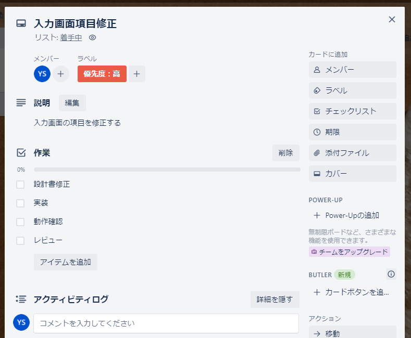Check the 実装 checkbox
411x338 pixels.
click(x=20, y=203)
